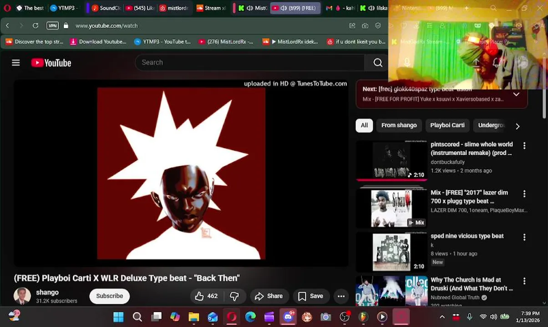
Task: Click the www.youtube.com/watch address bar
Action: pos(107,26)
